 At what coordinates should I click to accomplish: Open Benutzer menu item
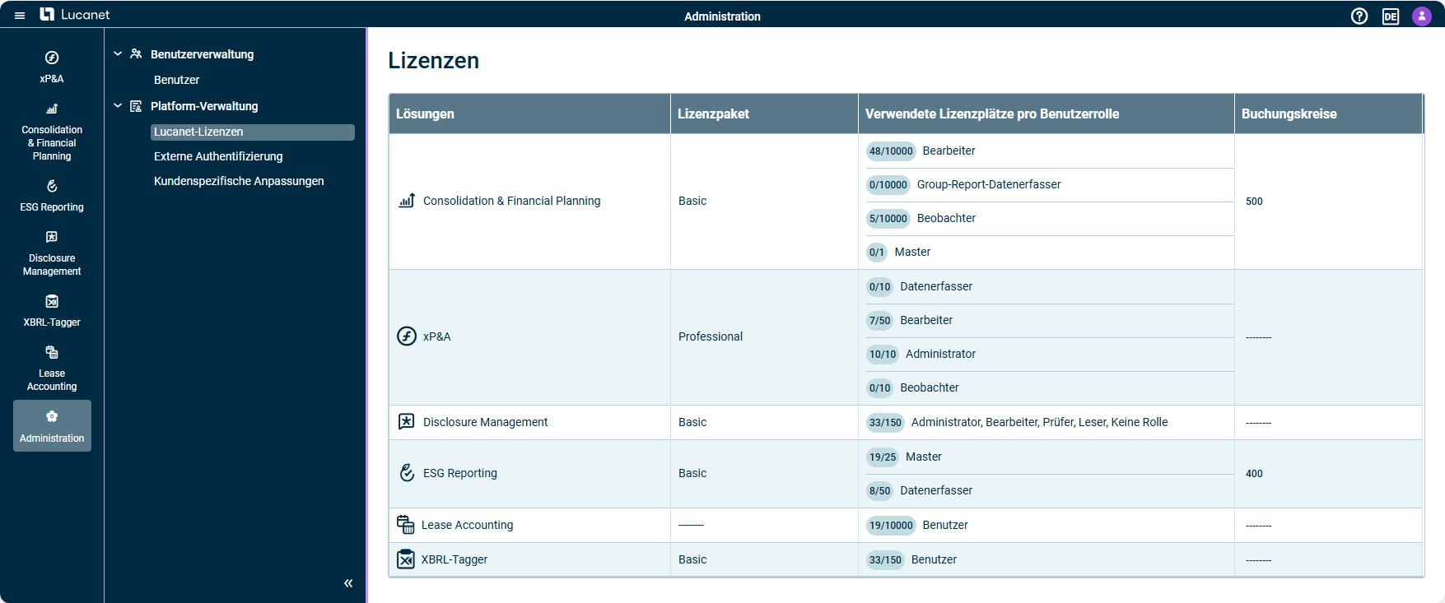point(177,80)
